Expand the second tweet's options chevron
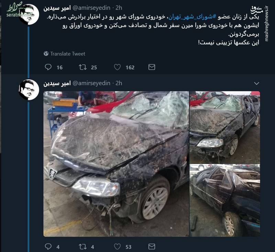 (256, 83)
